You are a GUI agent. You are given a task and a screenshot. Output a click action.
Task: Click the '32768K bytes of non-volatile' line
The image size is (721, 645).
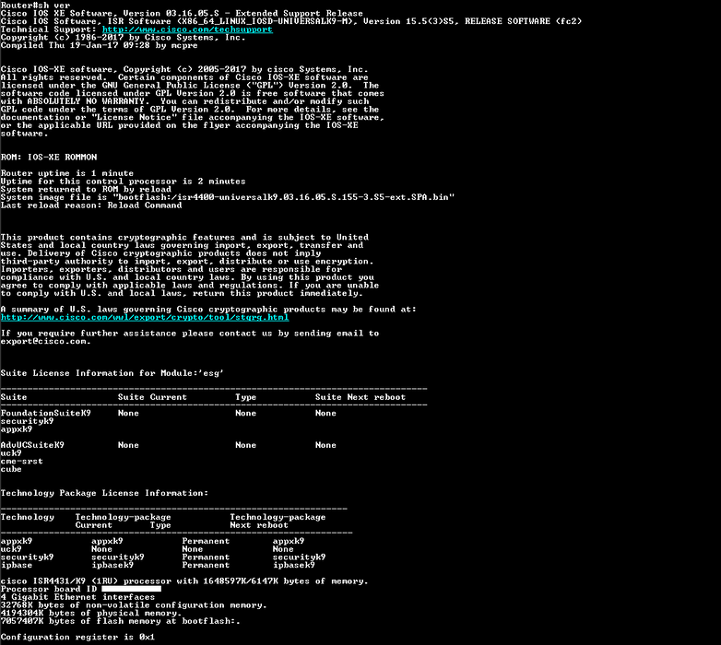[134, 605]
